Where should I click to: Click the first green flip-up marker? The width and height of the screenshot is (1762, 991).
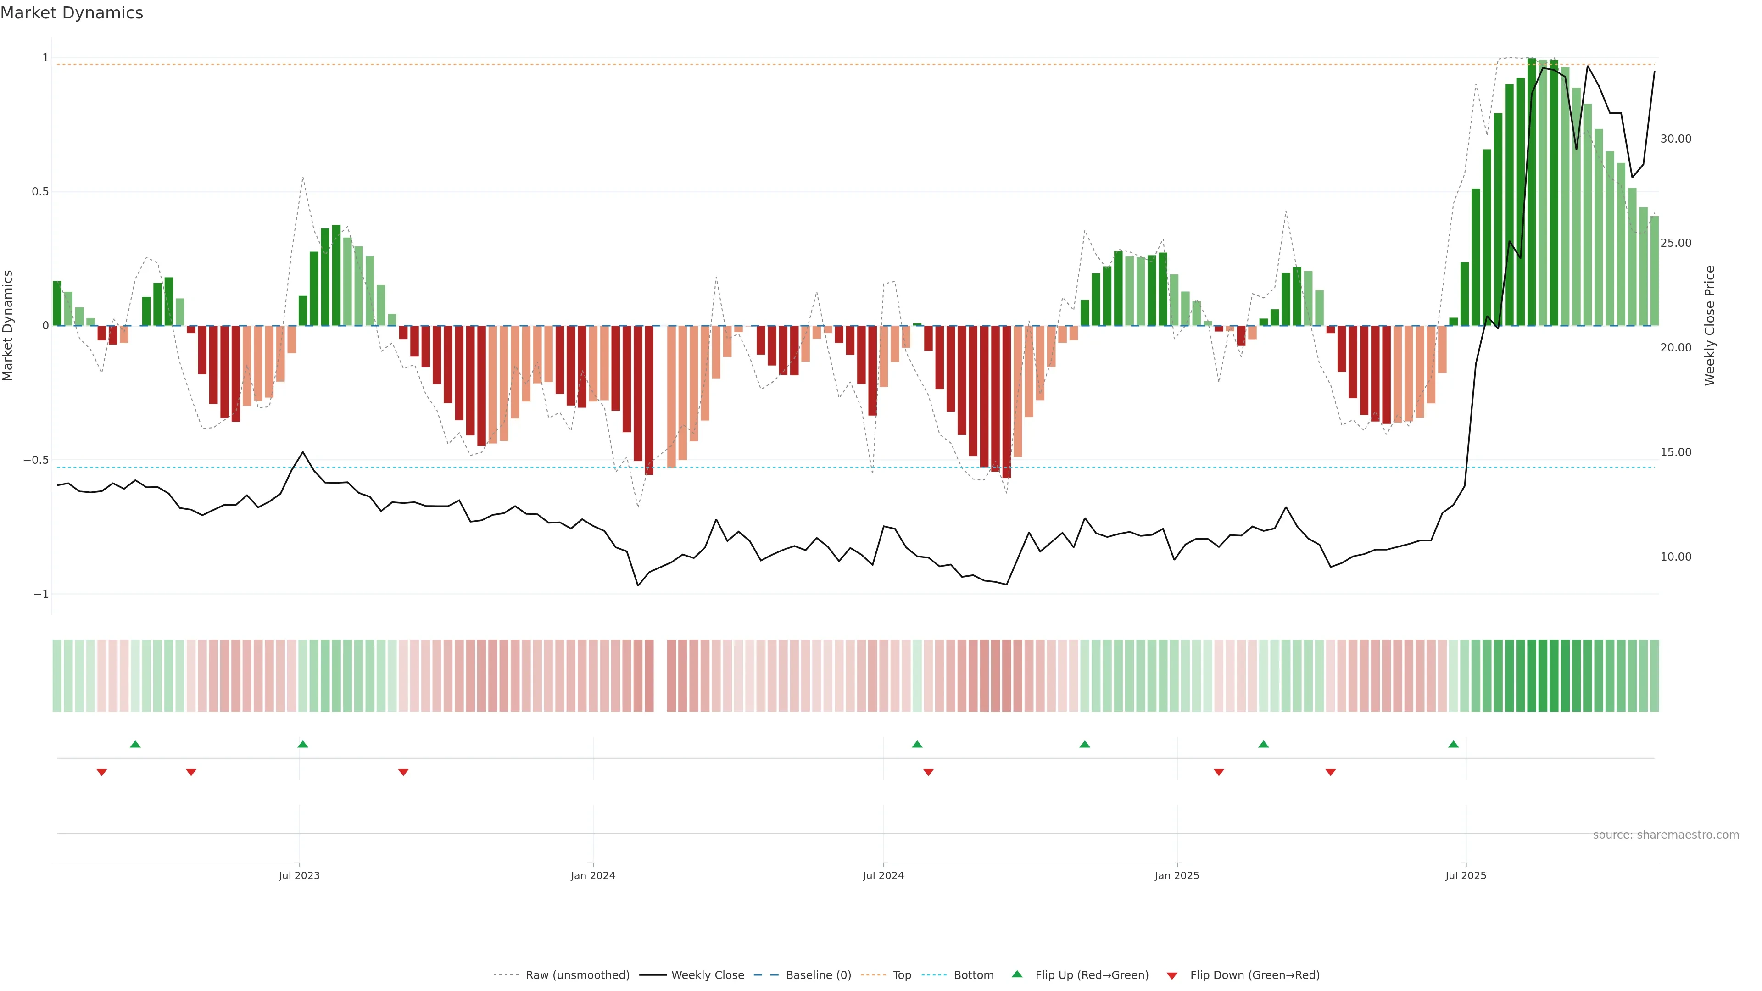pyautogui.click(x=135, y=744)
